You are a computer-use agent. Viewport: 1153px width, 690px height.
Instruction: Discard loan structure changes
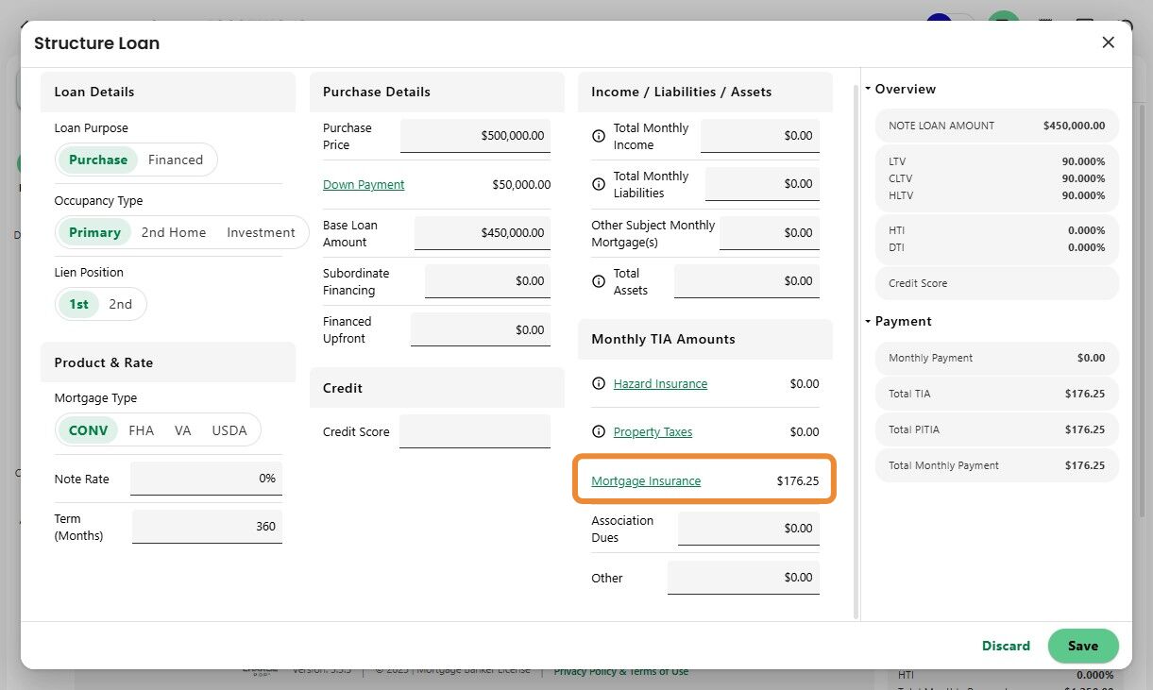point(1006,646)
